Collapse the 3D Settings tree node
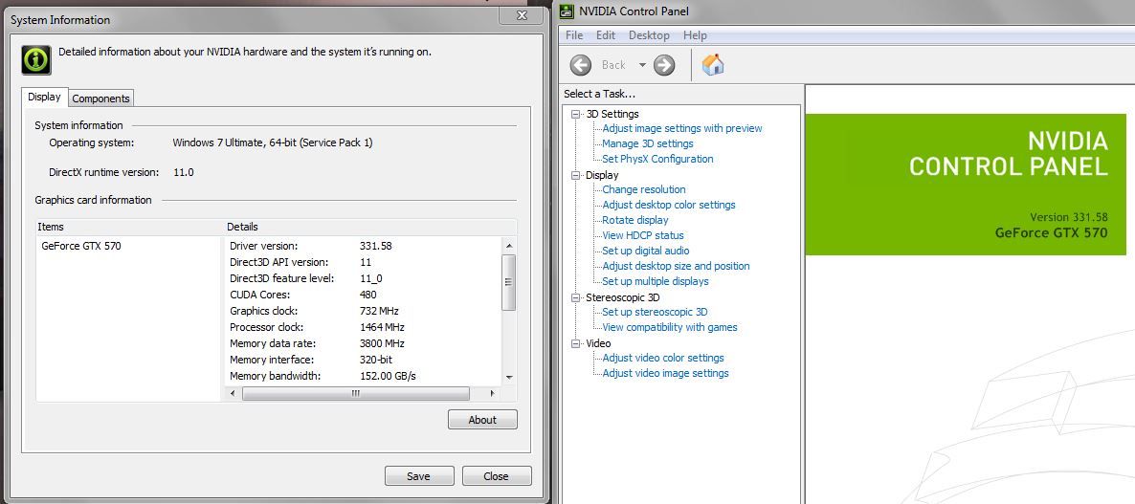Image resolution: width=1135 pixels, height=504 pixels. 576,114
